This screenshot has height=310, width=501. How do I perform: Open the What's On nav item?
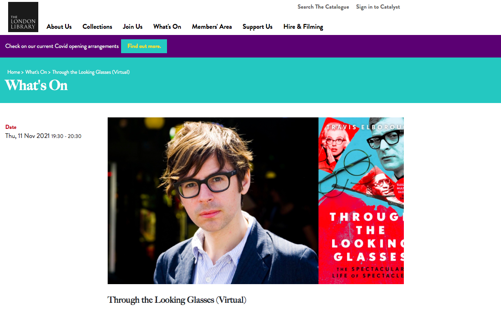167,26
